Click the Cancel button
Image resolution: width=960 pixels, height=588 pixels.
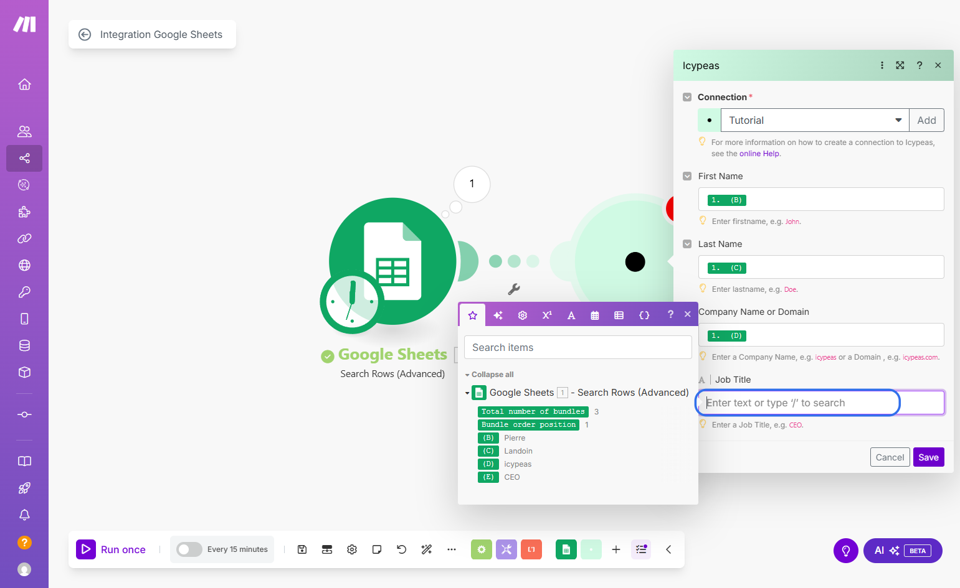tap(890, 457)
